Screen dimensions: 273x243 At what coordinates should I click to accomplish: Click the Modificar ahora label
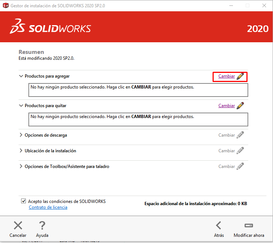[249, 235]
